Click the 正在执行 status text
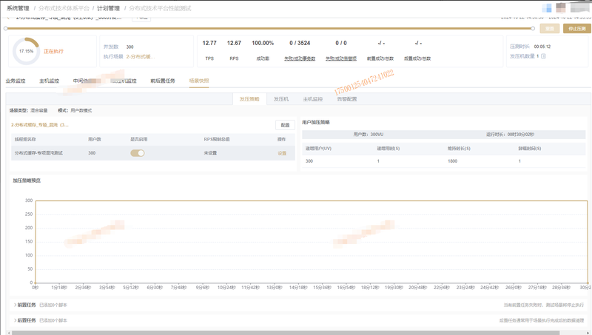 point(53,51)
